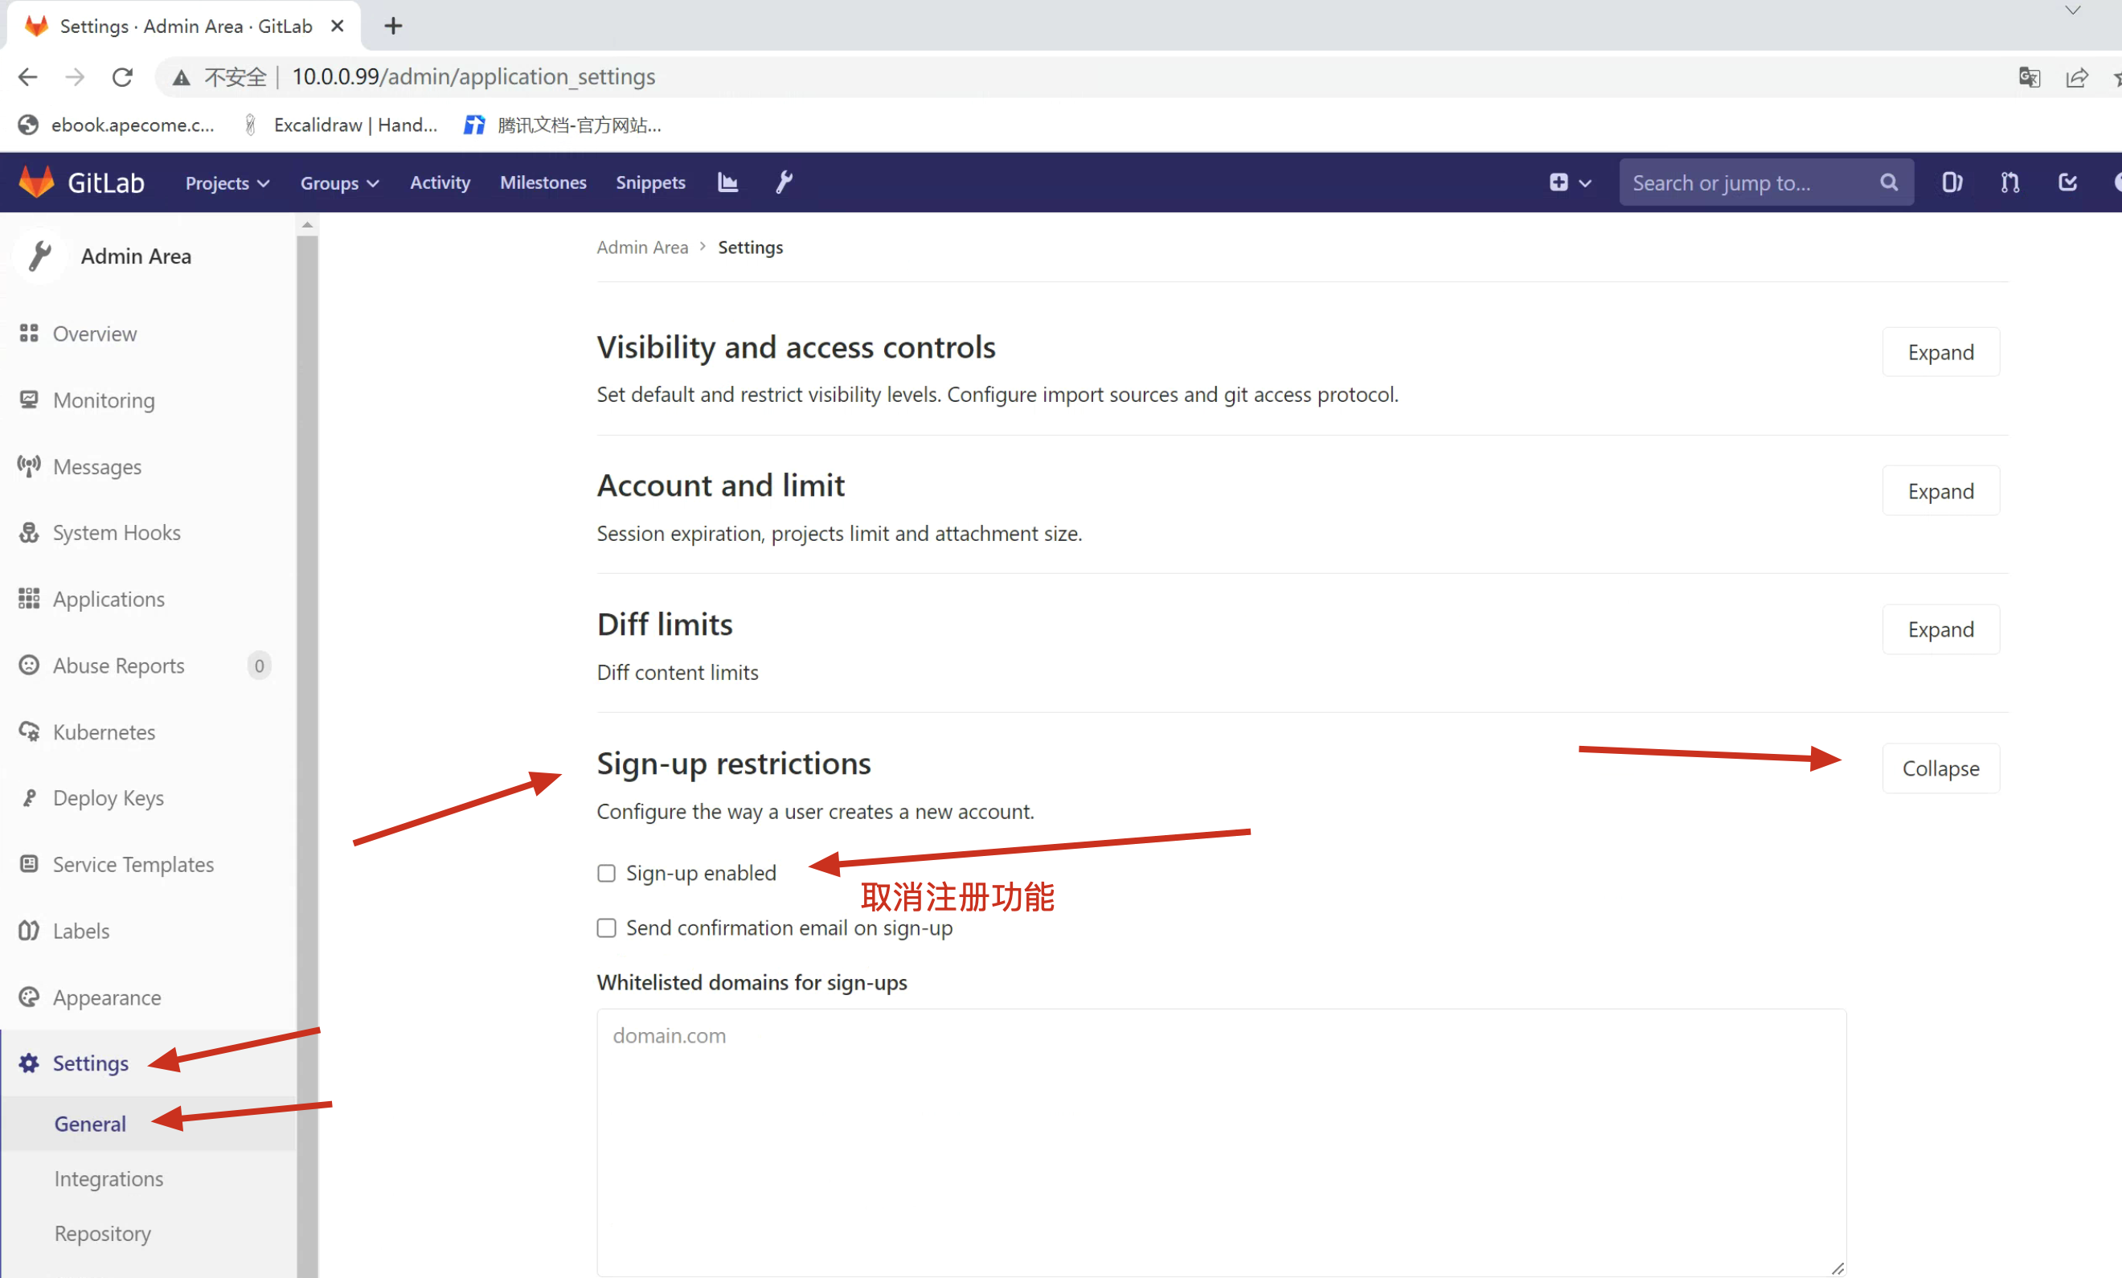Click browser reload page icon

(122, 77)
